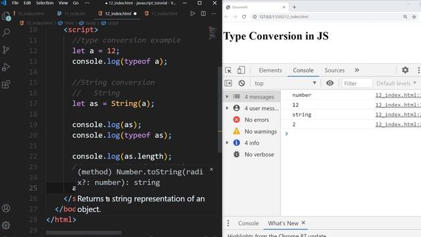The width and height of the screenshot is (421, 237).
Task: Open the editor More Actions ellipsis
Action: click(x=214, y=13)
